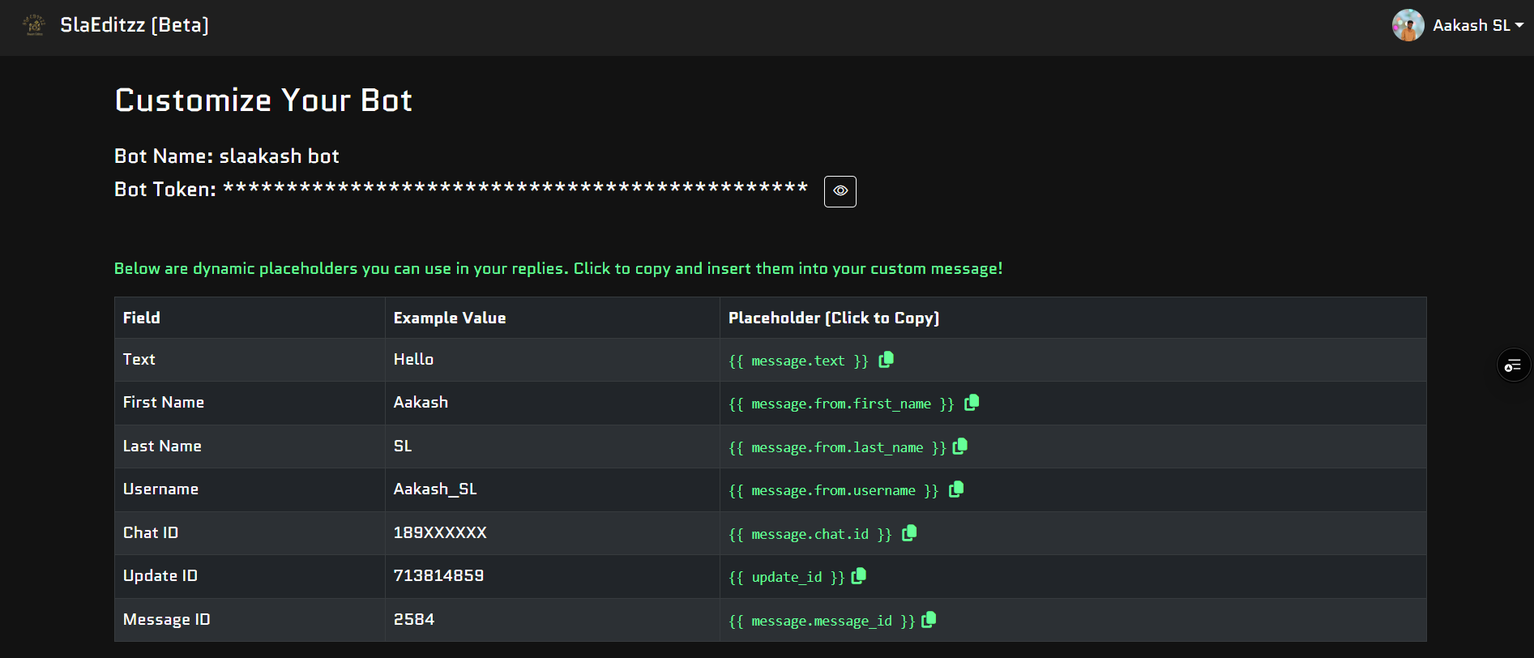Reveal the bot token with eye button
The width and height of the screenshot is (1534, 658).
tap(840, 191)
